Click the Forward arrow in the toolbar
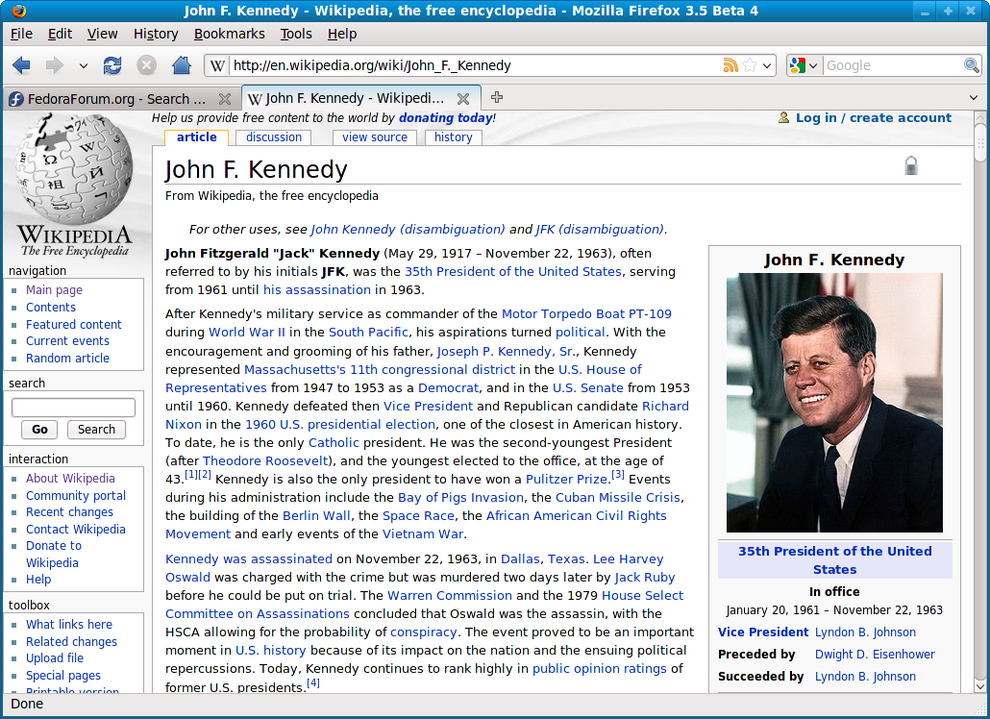Viewport: 990px width, 719px height. pyautogui.click(x=54, y=65)
